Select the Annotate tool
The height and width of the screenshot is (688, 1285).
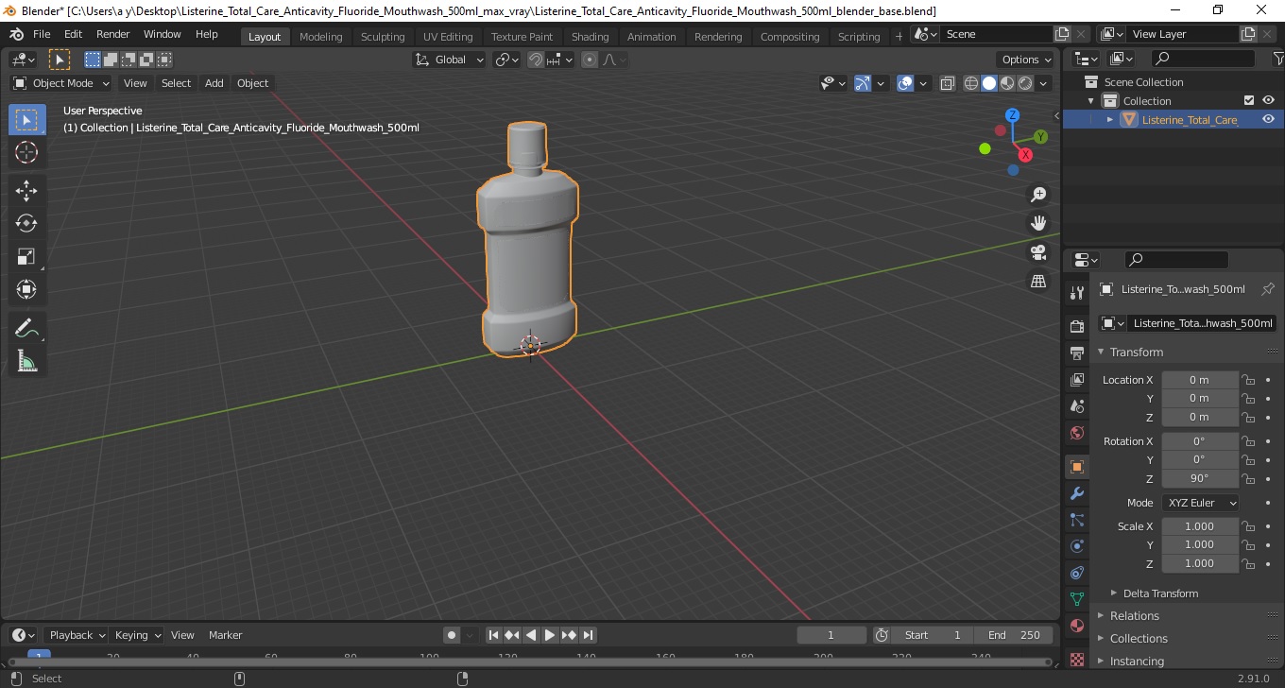coord(26,328)
